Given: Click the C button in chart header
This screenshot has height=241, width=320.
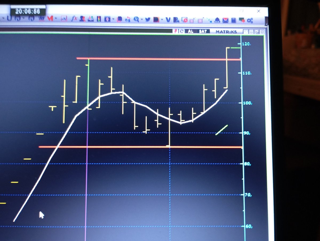Looking at the screenshot, I should coord(182,31).
